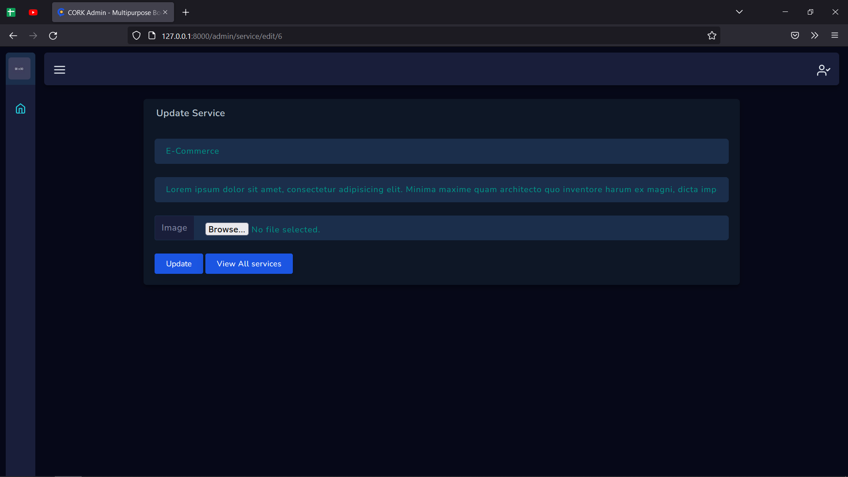Click the Update button
Image resolution: width=848 pixels, height=477 pixels.
(x=178, y=264)
